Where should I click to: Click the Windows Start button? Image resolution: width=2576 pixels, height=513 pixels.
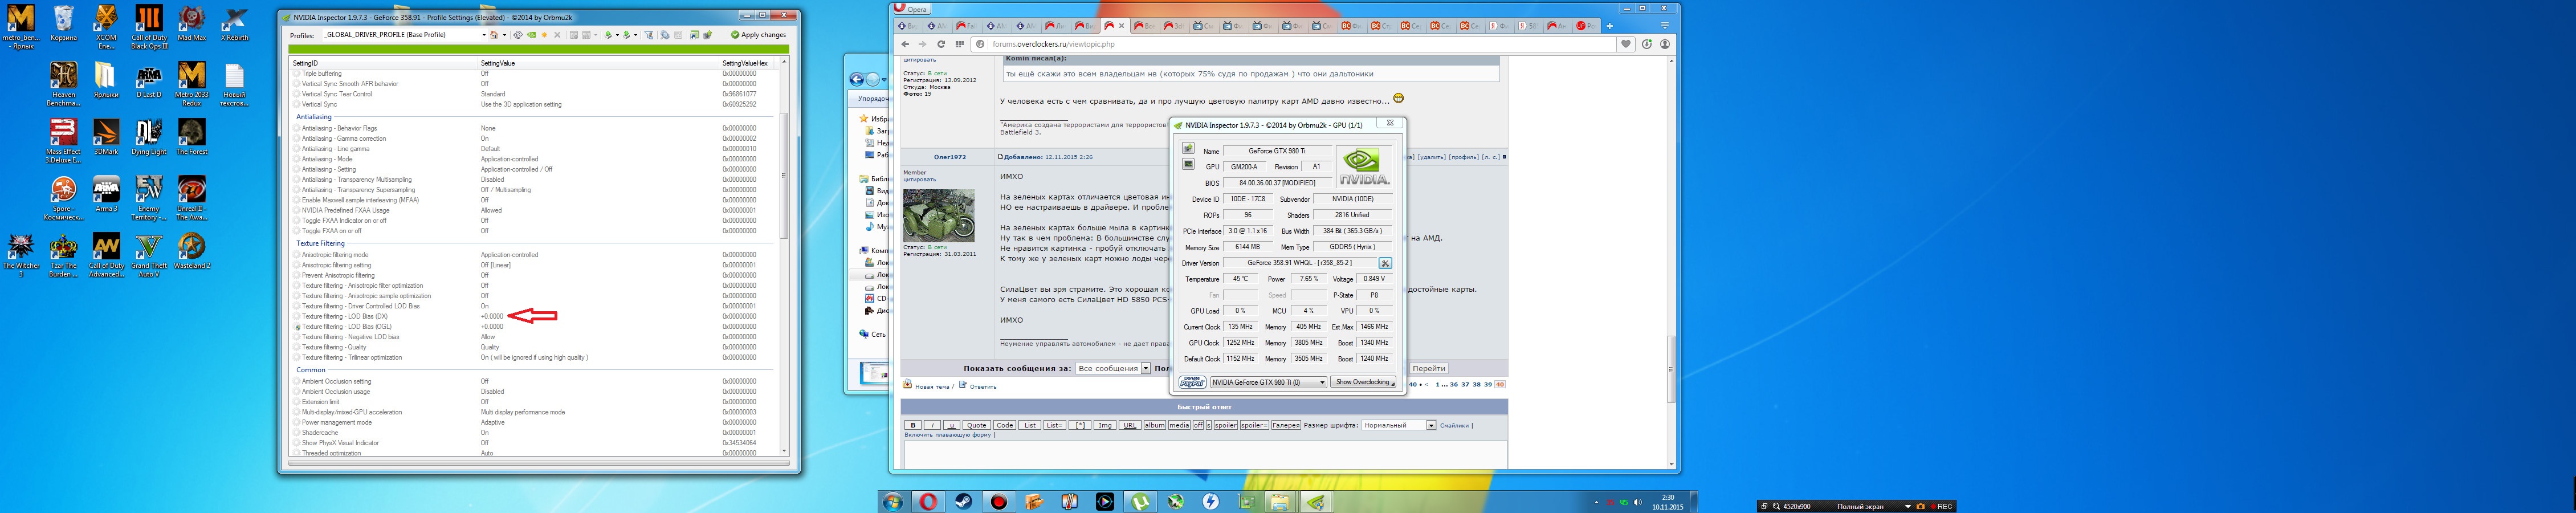pos(892,502)
